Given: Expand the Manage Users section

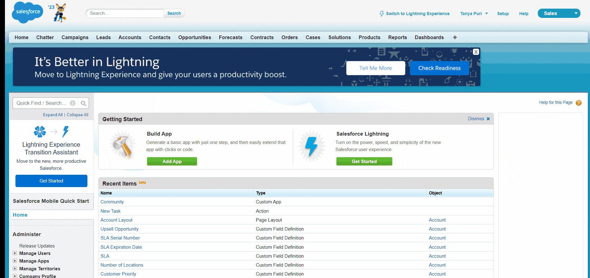Looking at the screenshot, I should point(15,253).
